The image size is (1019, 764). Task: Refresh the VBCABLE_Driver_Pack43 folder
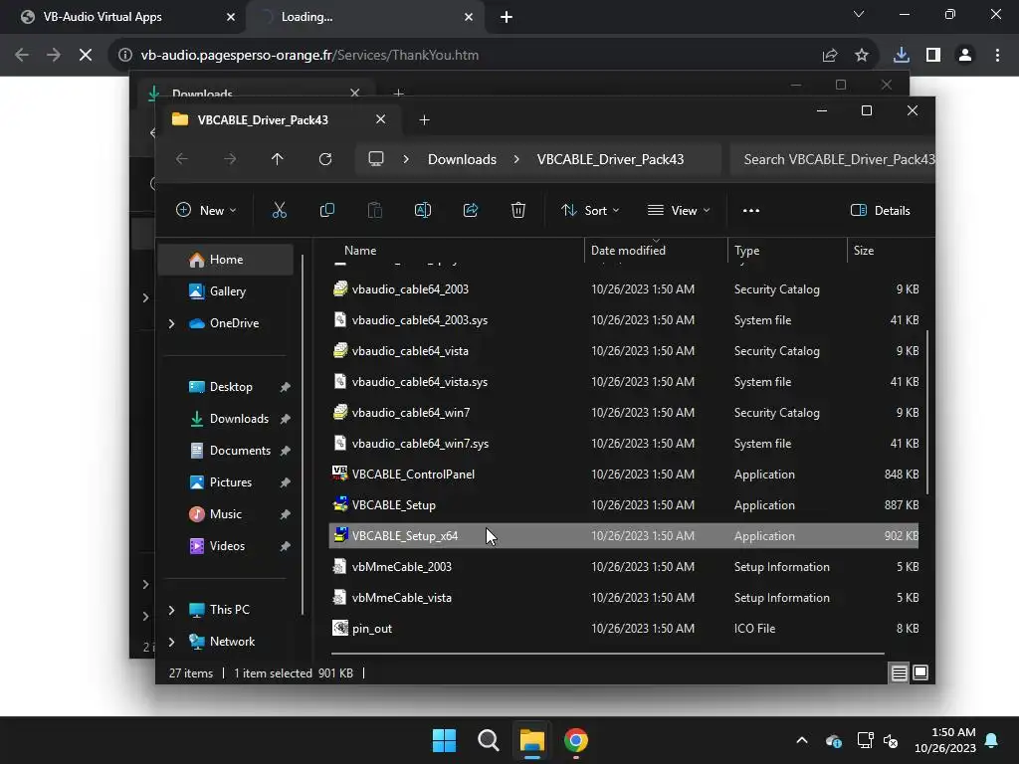[x=325, y=158]
